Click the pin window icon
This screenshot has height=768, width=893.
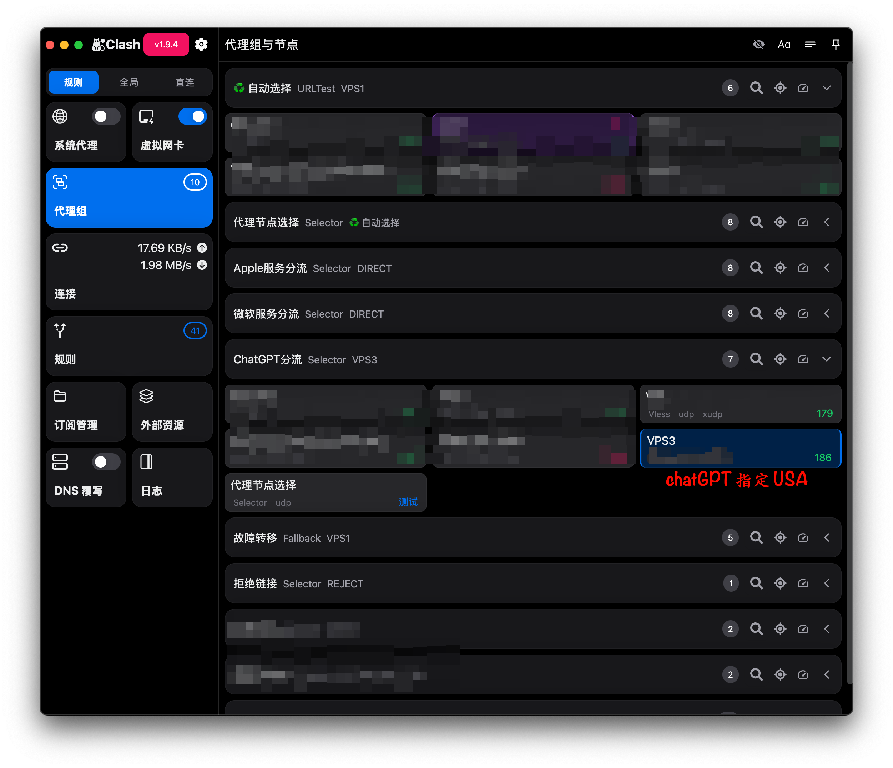835,44
